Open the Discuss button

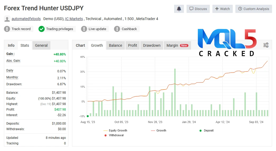198,9
